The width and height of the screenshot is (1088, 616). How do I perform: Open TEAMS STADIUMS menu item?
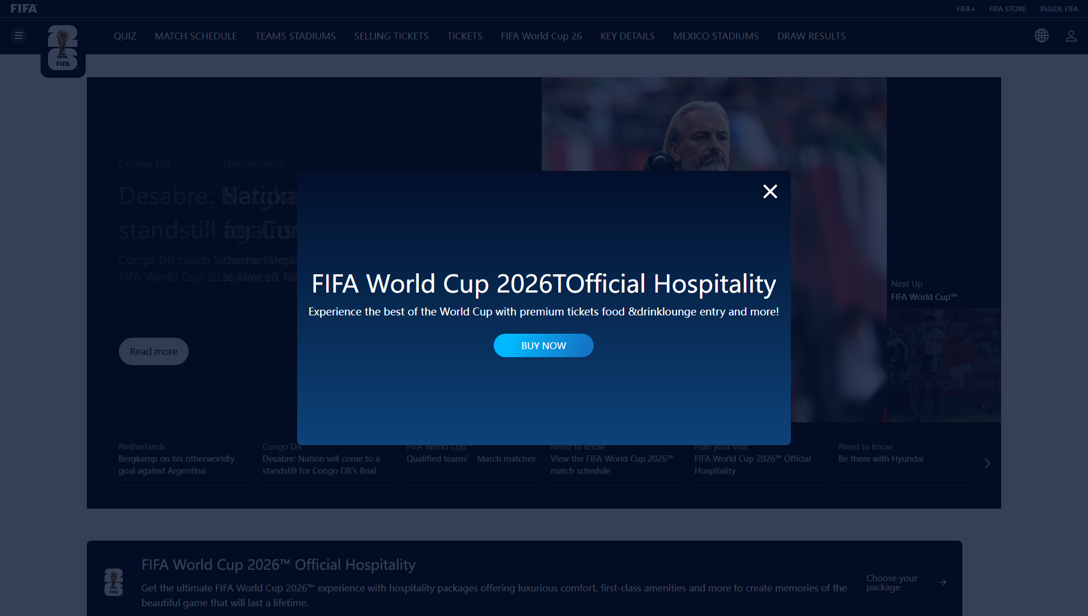coord(295,36)
